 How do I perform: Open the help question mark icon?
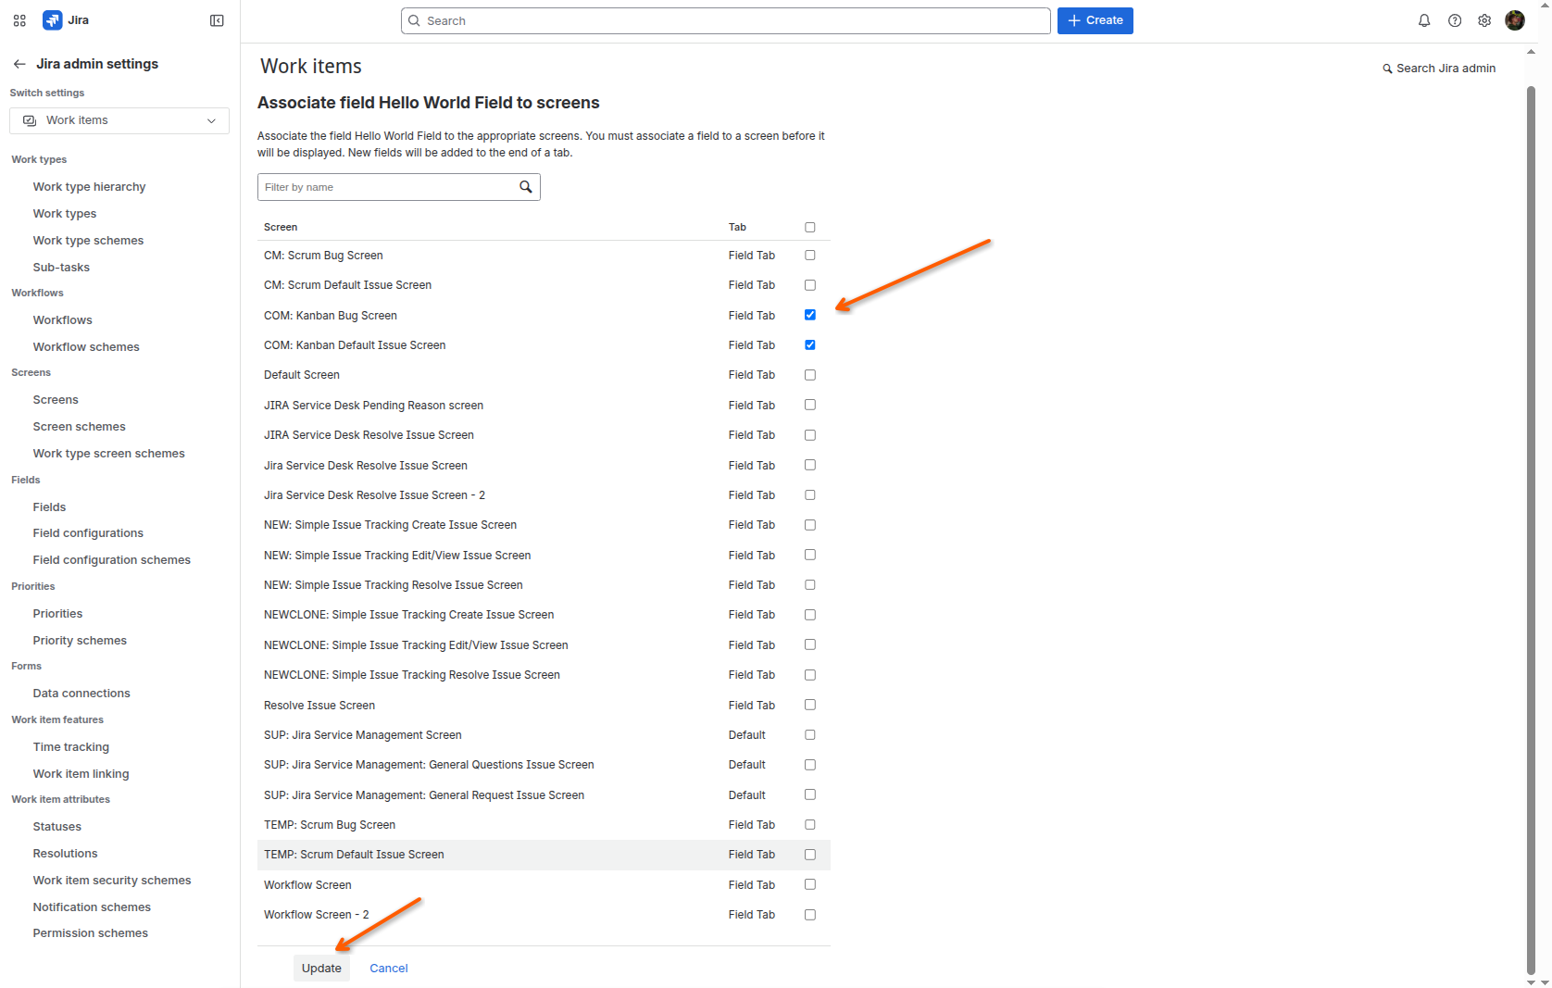(x=1455, y=20)
